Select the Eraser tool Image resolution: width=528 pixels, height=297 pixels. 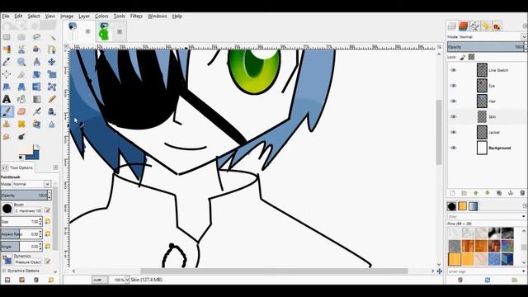click(x=21, y=112)
